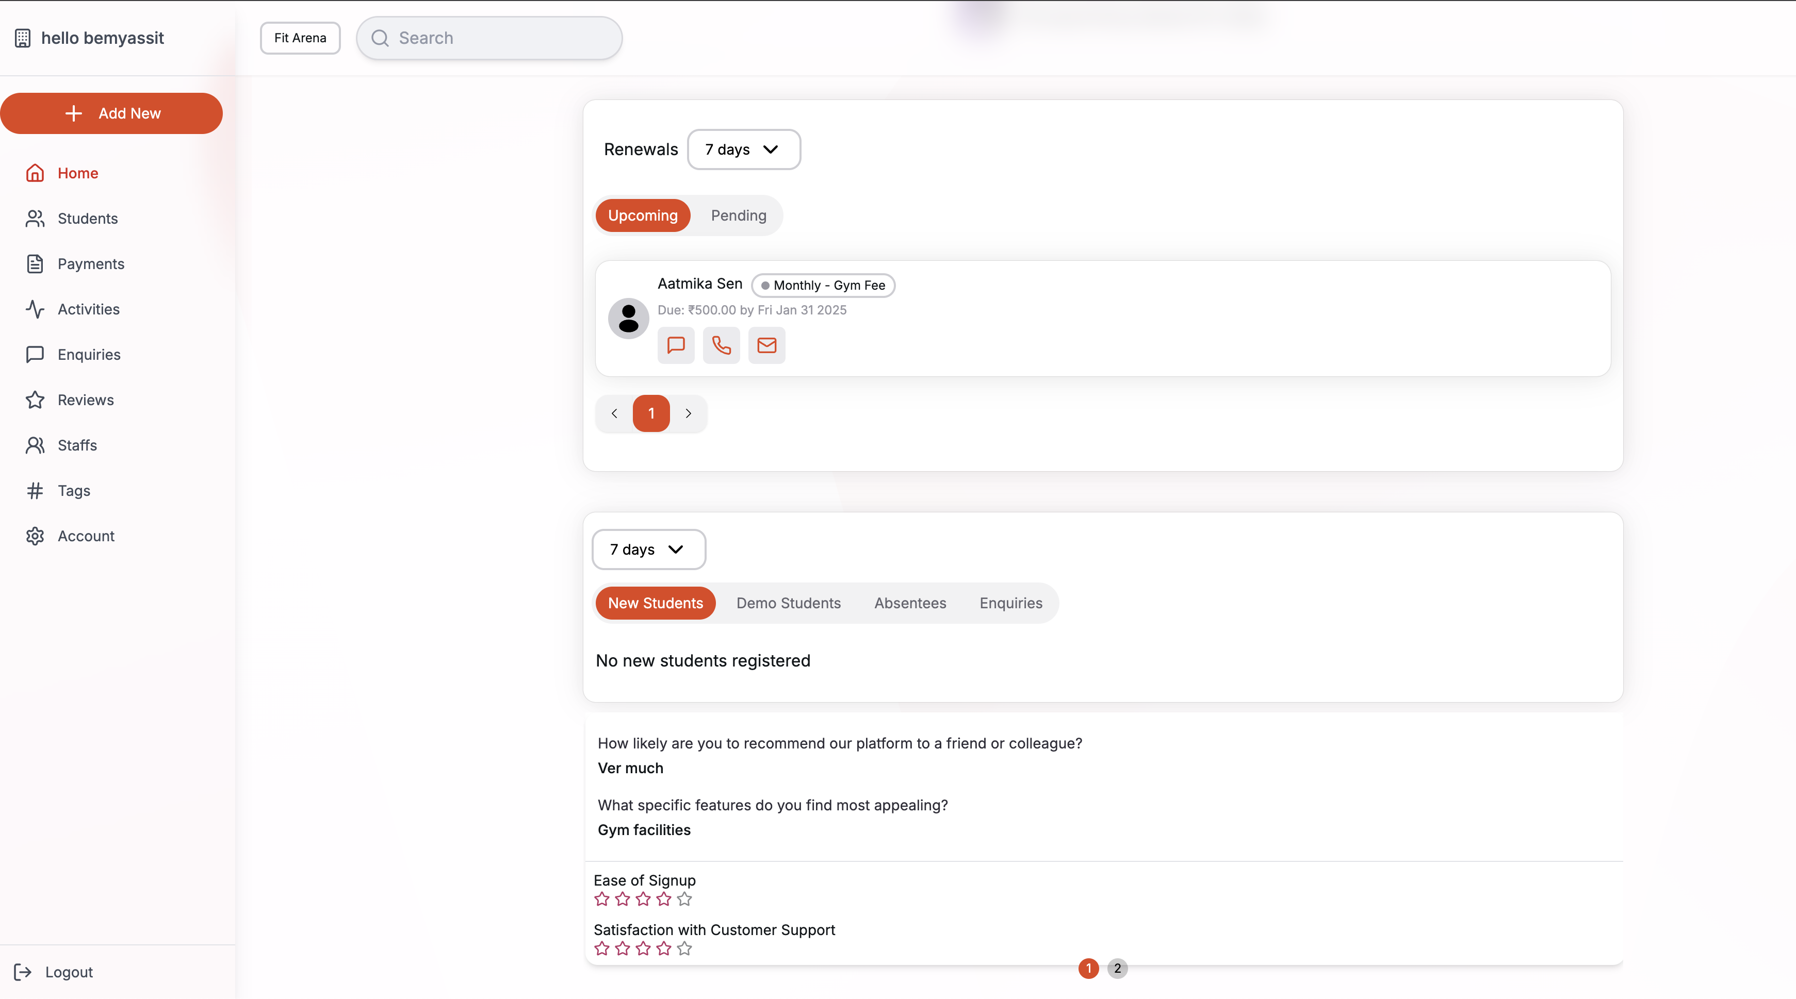Screen dimensions: 1796x999
Task: Expand the Renewals 7 days dropdown
Action: click(743, 149)
